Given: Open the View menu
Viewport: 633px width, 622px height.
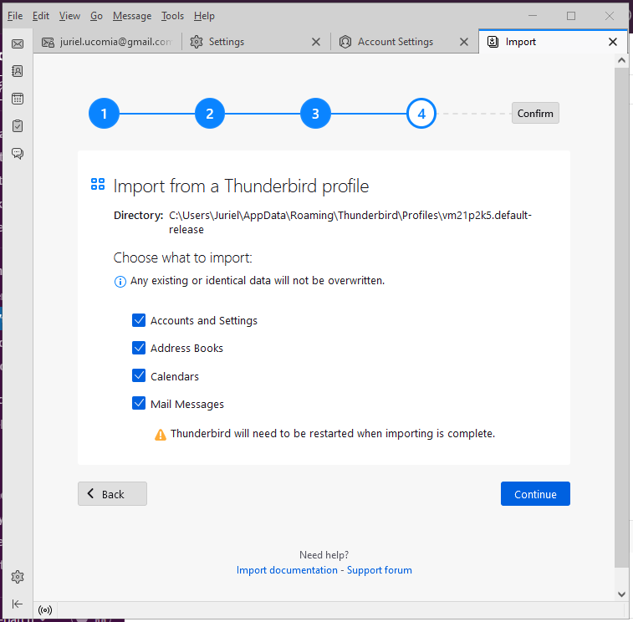Looking at the screenshot, I should tap(69, 16).
